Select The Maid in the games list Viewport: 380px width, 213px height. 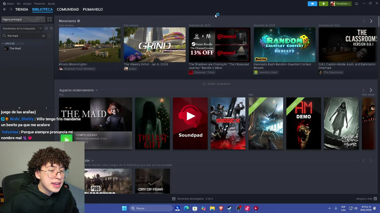15,49
